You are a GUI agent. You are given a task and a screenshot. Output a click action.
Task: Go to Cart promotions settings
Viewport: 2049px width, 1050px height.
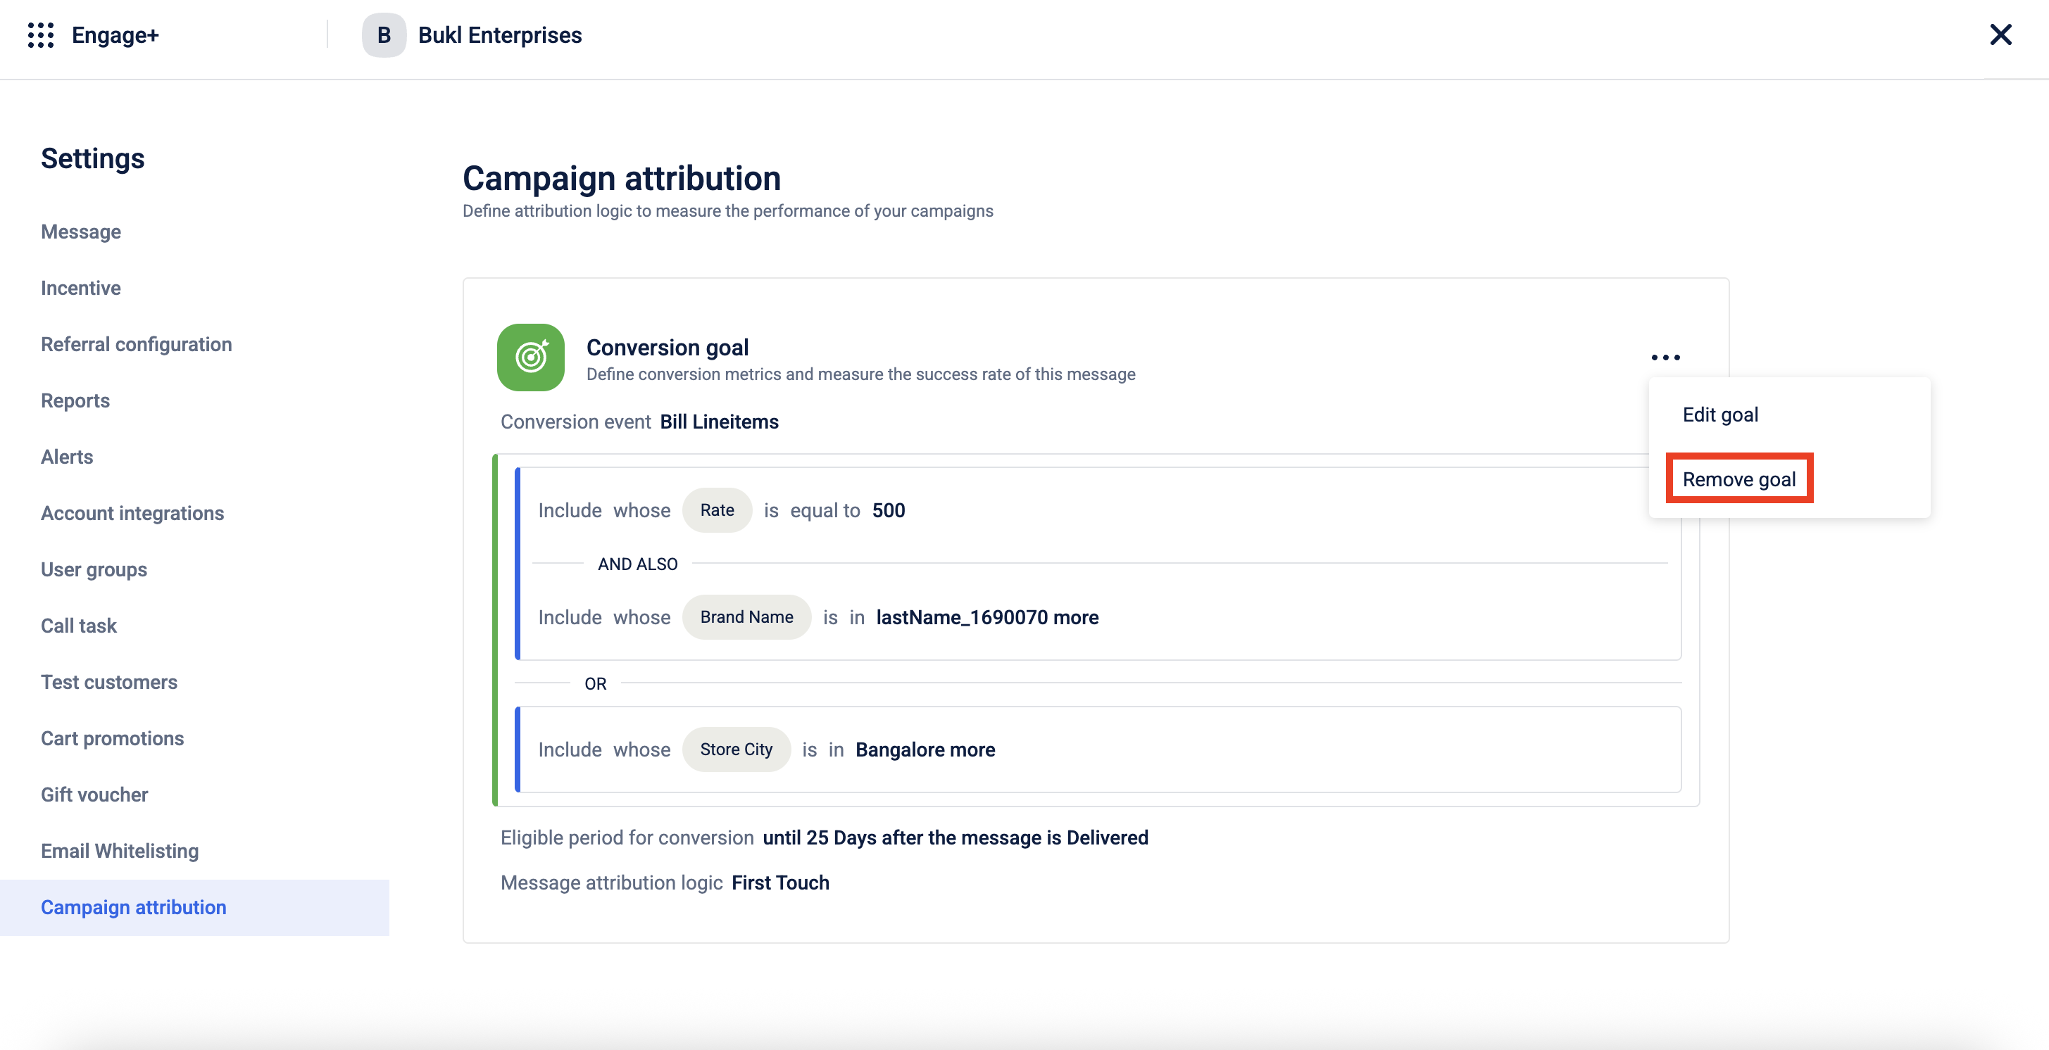click(x=112, y=738)
